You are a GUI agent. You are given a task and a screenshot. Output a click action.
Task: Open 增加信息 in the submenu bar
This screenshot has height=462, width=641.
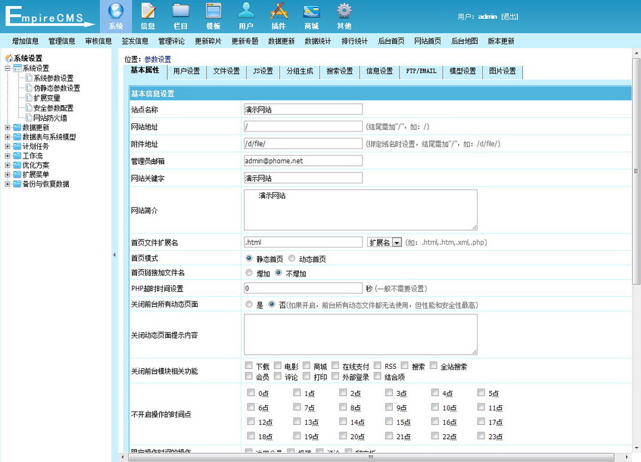pos(26,41)
